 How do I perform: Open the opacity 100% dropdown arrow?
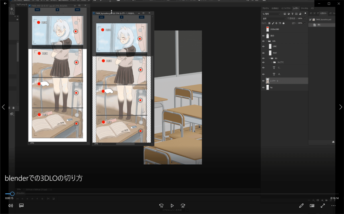click(x=304, y=18)
